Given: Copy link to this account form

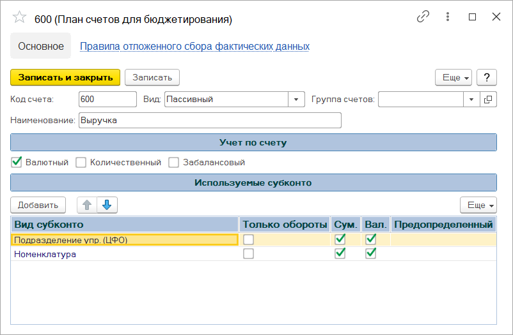Looking at the screenshot, I should (x=423, y=17).
